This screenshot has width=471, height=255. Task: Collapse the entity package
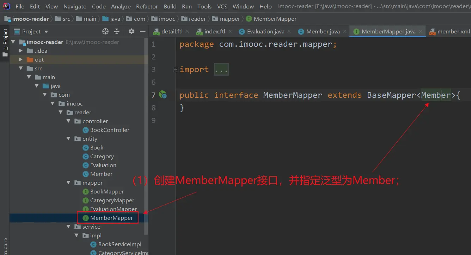(x=69, y=139)
